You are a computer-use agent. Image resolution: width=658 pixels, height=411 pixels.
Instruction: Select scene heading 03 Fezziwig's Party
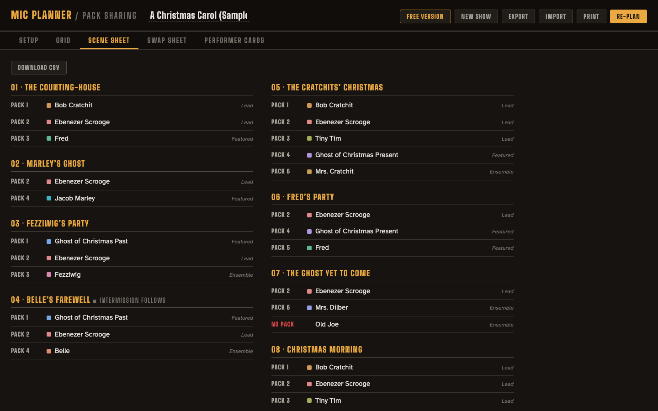click(x=50, y=223)
